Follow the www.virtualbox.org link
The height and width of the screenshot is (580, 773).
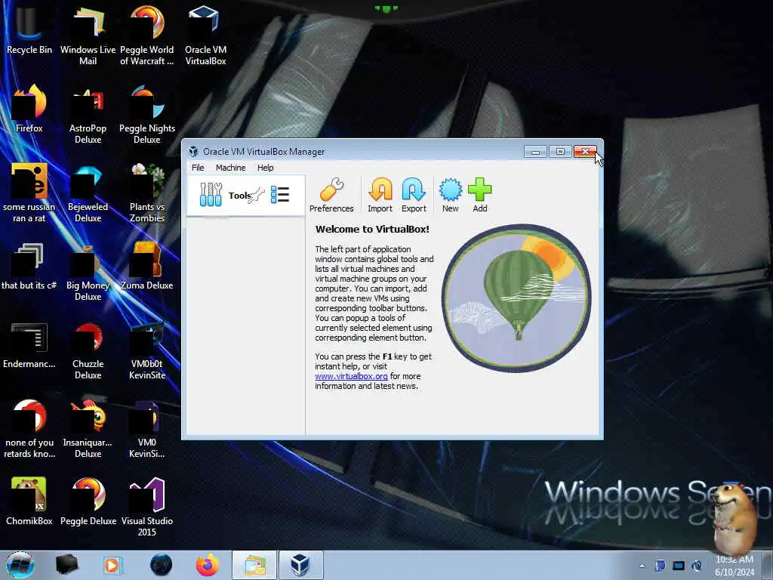pyautogui.click(x=351, y=376)
